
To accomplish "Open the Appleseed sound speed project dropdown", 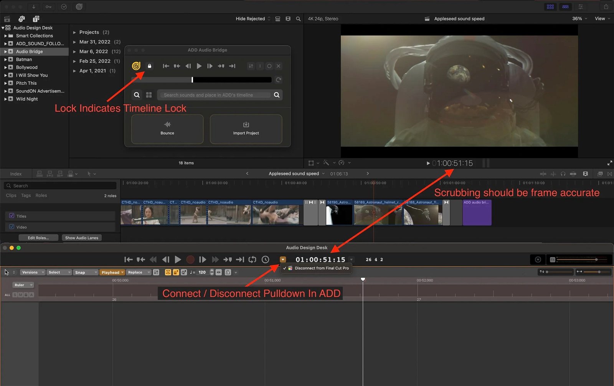I will pyautogui.click(x=296, y=173).
